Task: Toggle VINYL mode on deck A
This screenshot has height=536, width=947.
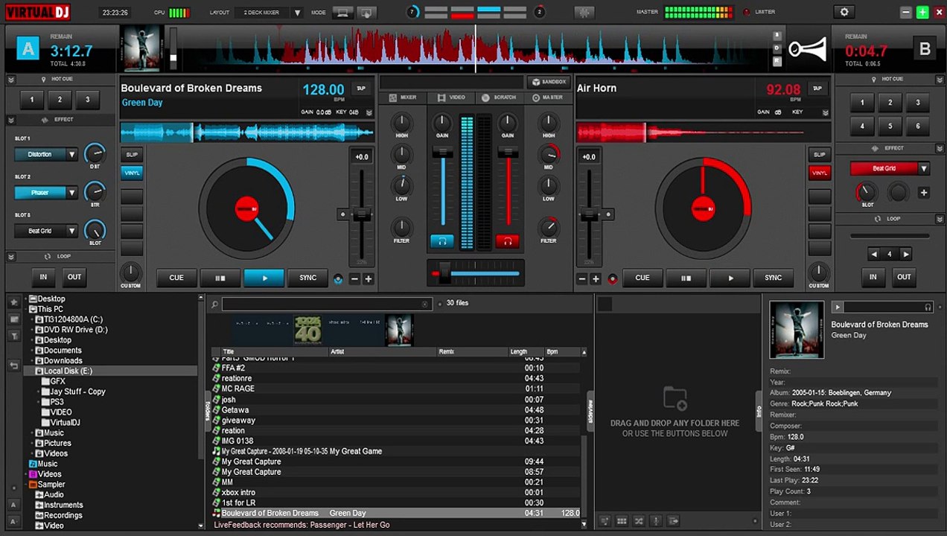Action: (x=132, y=173)
